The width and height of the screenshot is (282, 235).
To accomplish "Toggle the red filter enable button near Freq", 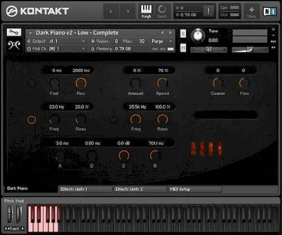I will point(32,119).
